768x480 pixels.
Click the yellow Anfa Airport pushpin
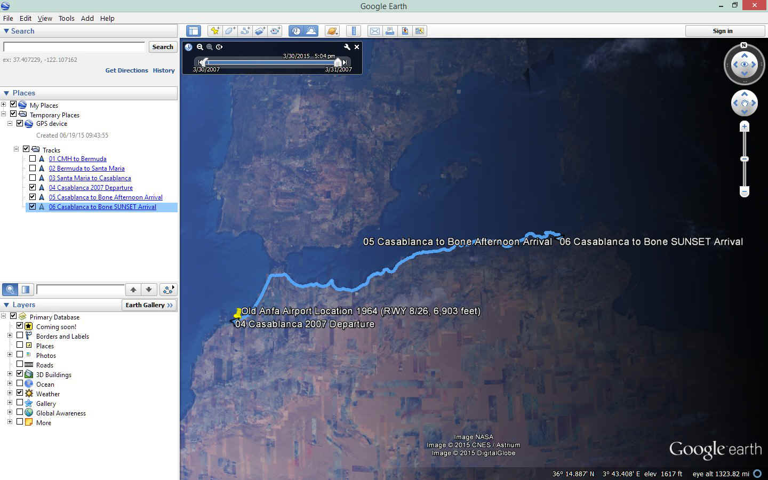tap(237, 313)
